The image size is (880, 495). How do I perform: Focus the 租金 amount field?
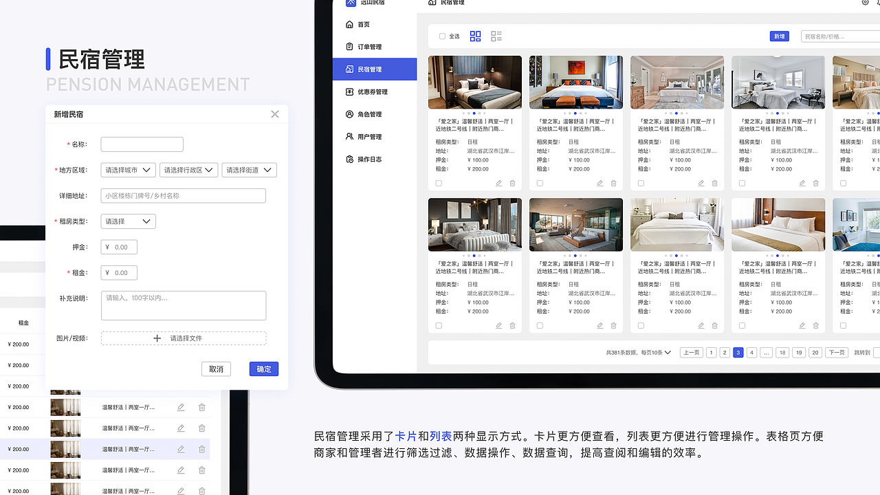click(119, 273)
